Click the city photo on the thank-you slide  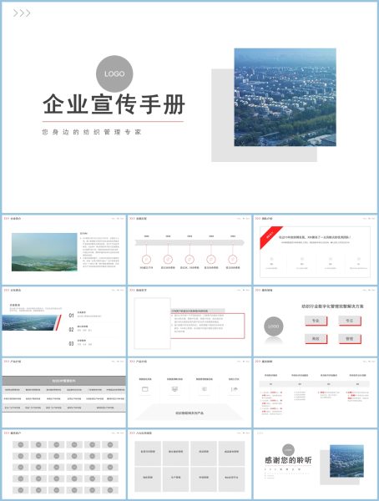pos(346,461)
